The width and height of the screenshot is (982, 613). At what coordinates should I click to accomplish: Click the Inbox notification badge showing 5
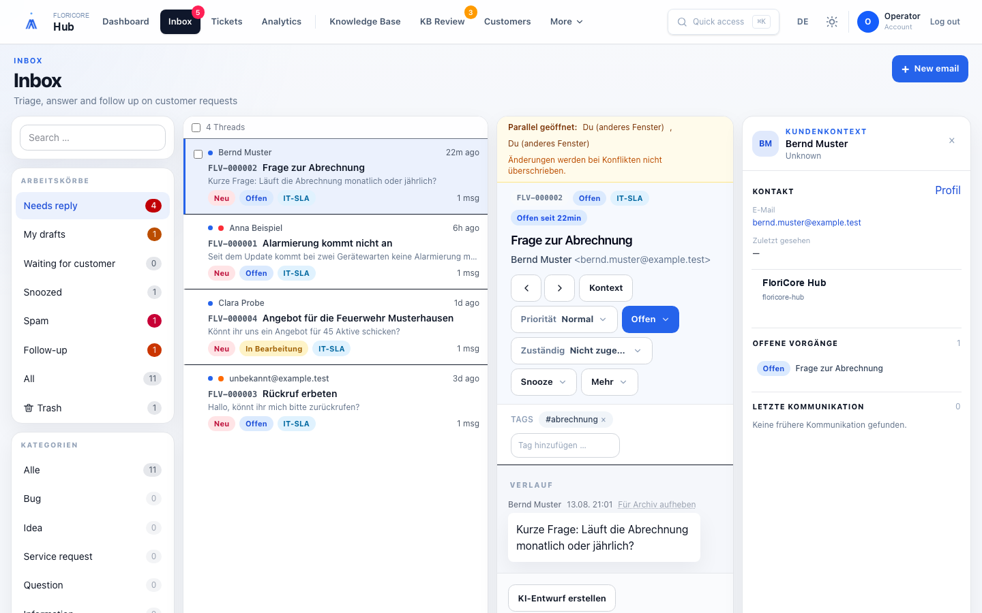(x=198, y=12)
